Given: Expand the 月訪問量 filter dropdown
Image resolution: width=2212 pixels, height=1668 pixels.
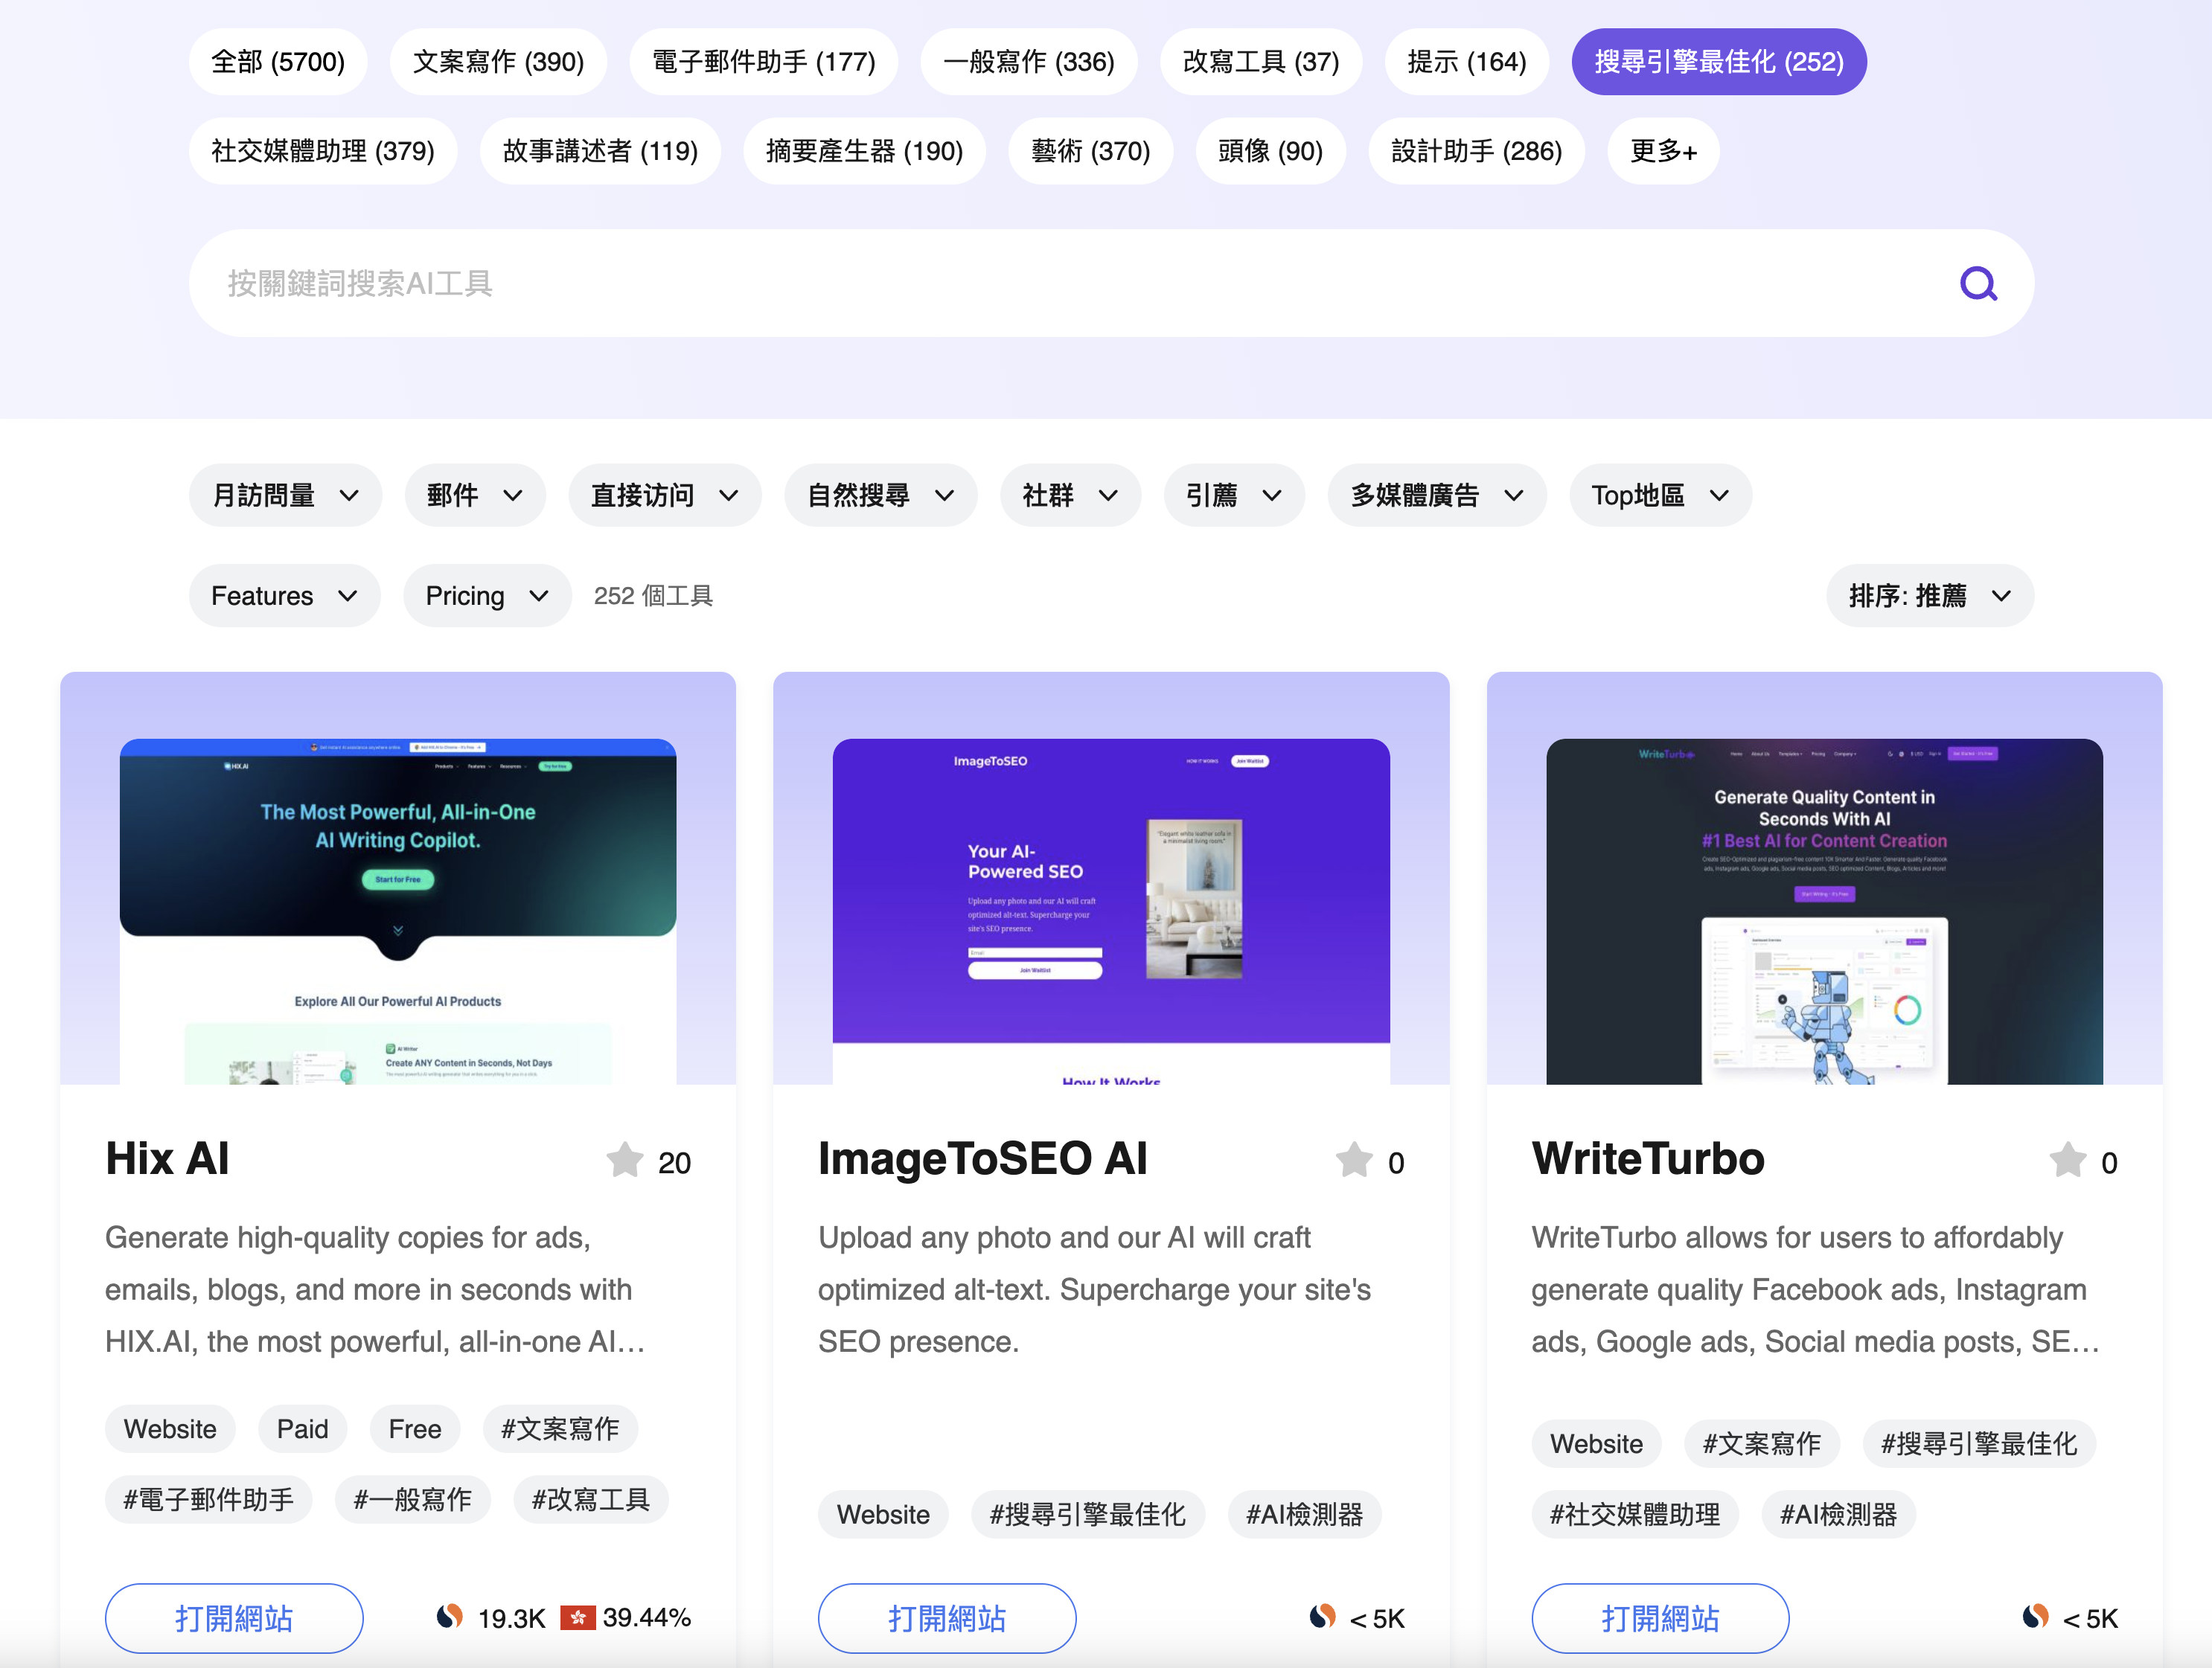Looking at the screenshot, I should point(285,495).
